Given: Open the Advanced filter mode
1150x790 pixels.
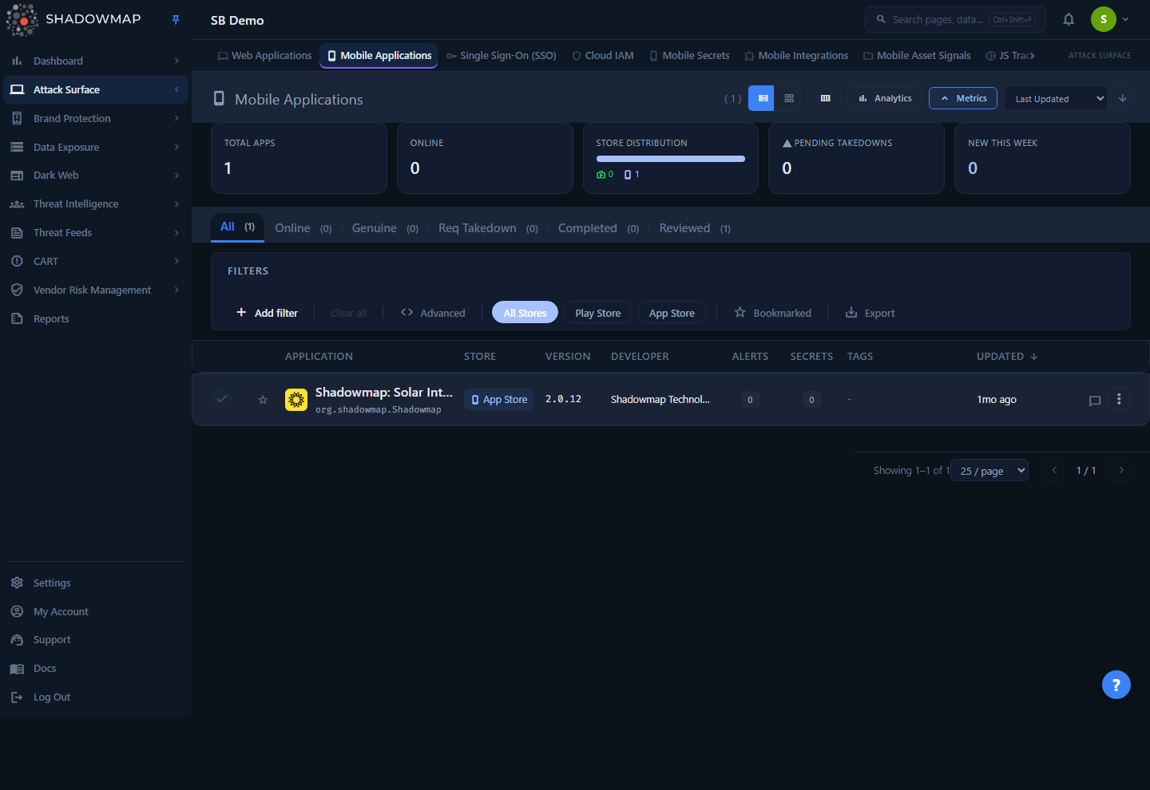Looking at the screenshot, I should click(x=433, y=313).
